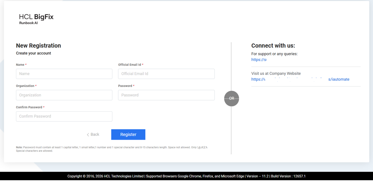The width and height of the screenshot is (373, 183).
Task: Click the gray OR divider circle
Action: click(x=231, y=98)
